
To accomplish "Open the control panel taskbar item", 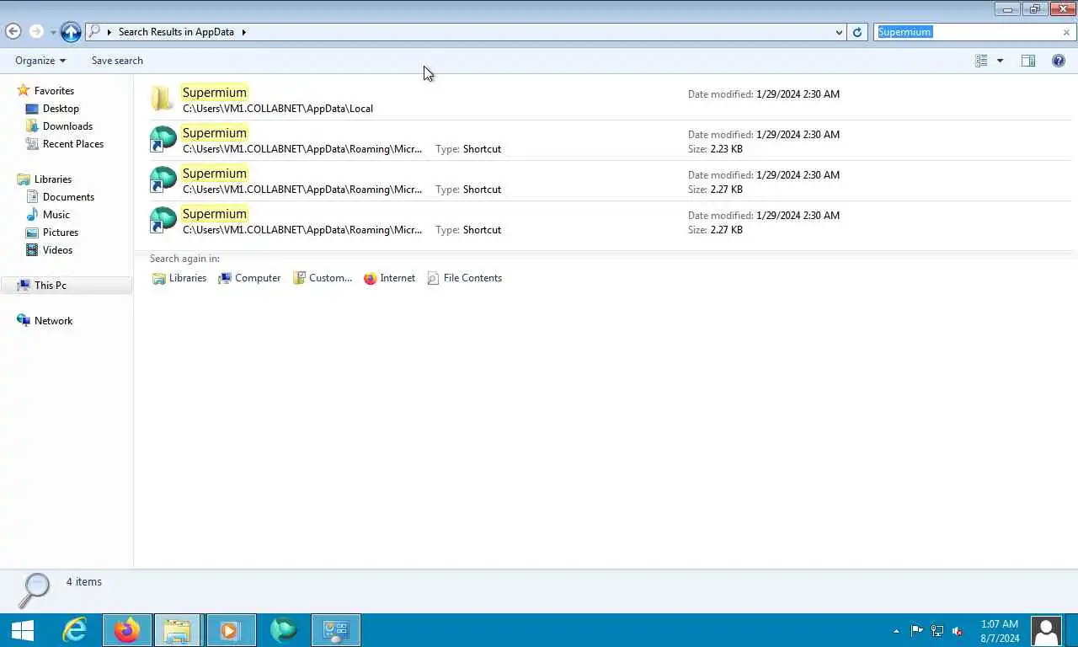I will pos(336,630).
